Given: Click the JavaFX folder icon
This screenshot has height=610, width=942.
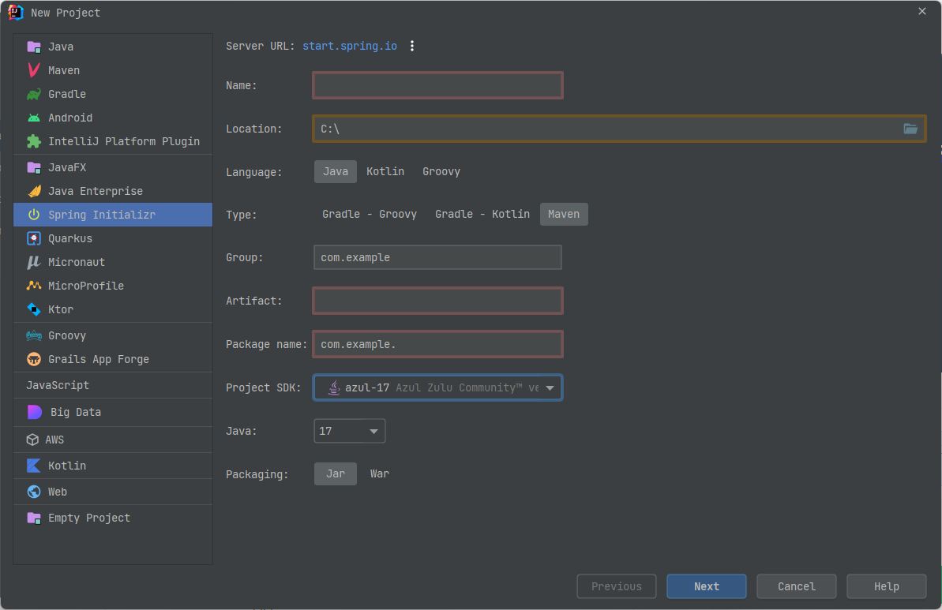Looking at the screenshot, I should 34,167.
